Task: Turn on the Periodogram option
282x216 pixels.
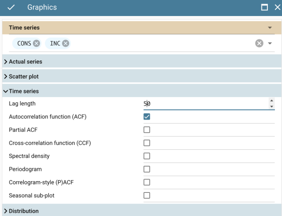Action: [147, 169]
